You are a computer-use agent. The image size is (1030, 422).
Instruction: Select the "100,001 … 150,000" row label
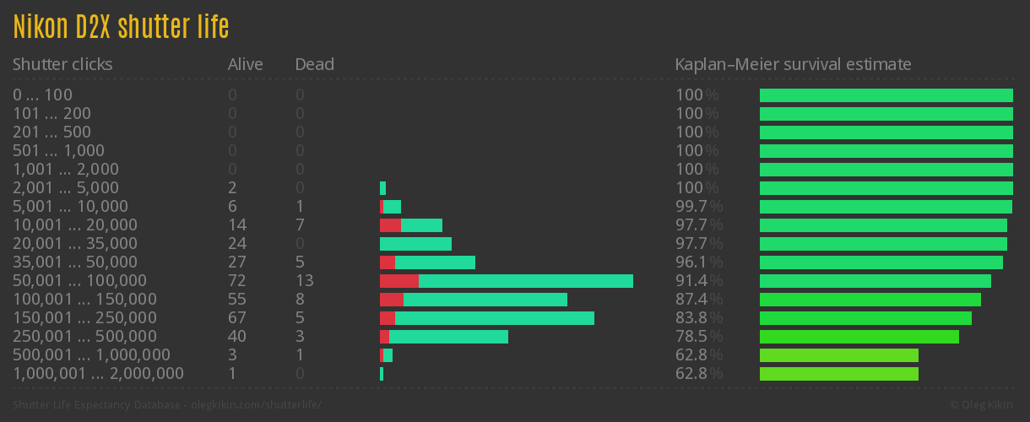click(x=84, y=300)
